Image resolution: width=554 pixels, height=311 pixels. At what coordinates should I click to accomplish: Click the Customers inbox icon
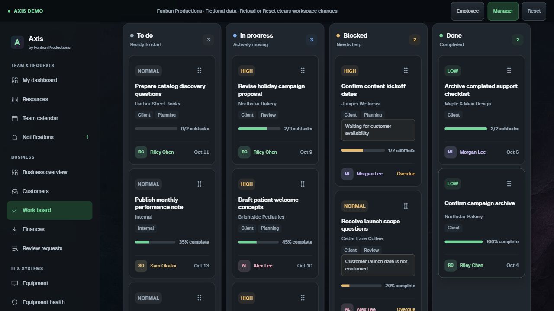15,191
